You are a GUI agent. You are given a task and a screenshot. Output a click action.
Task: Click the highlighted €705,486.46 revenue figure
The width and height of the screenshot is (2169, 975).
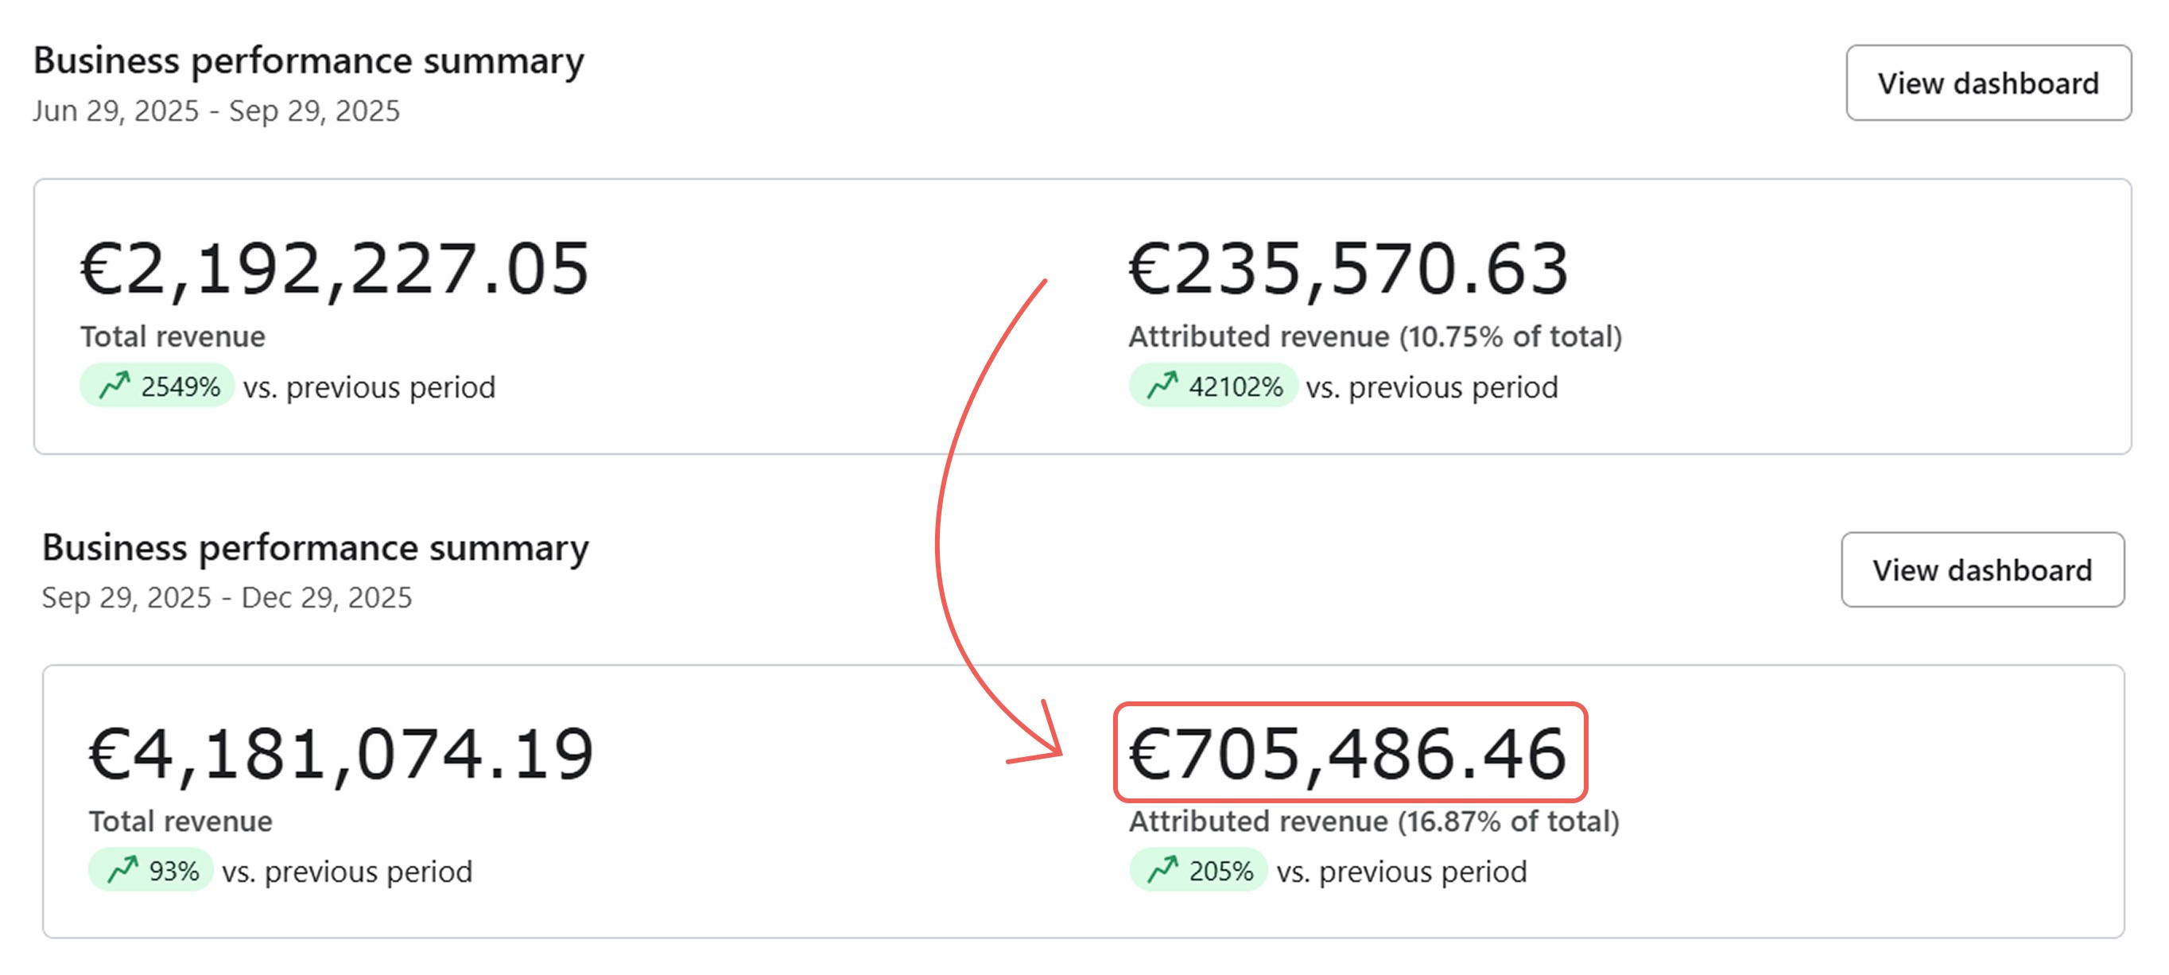[x=1348, y=752]
